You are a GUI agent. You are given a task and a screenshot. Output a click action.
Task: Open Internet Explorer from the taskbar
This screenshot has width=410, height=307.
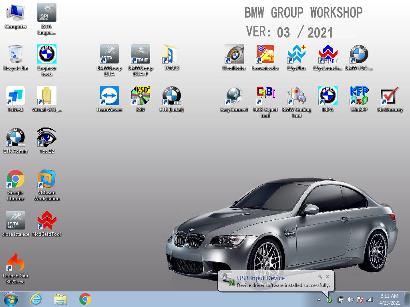(x=36, y=299)
